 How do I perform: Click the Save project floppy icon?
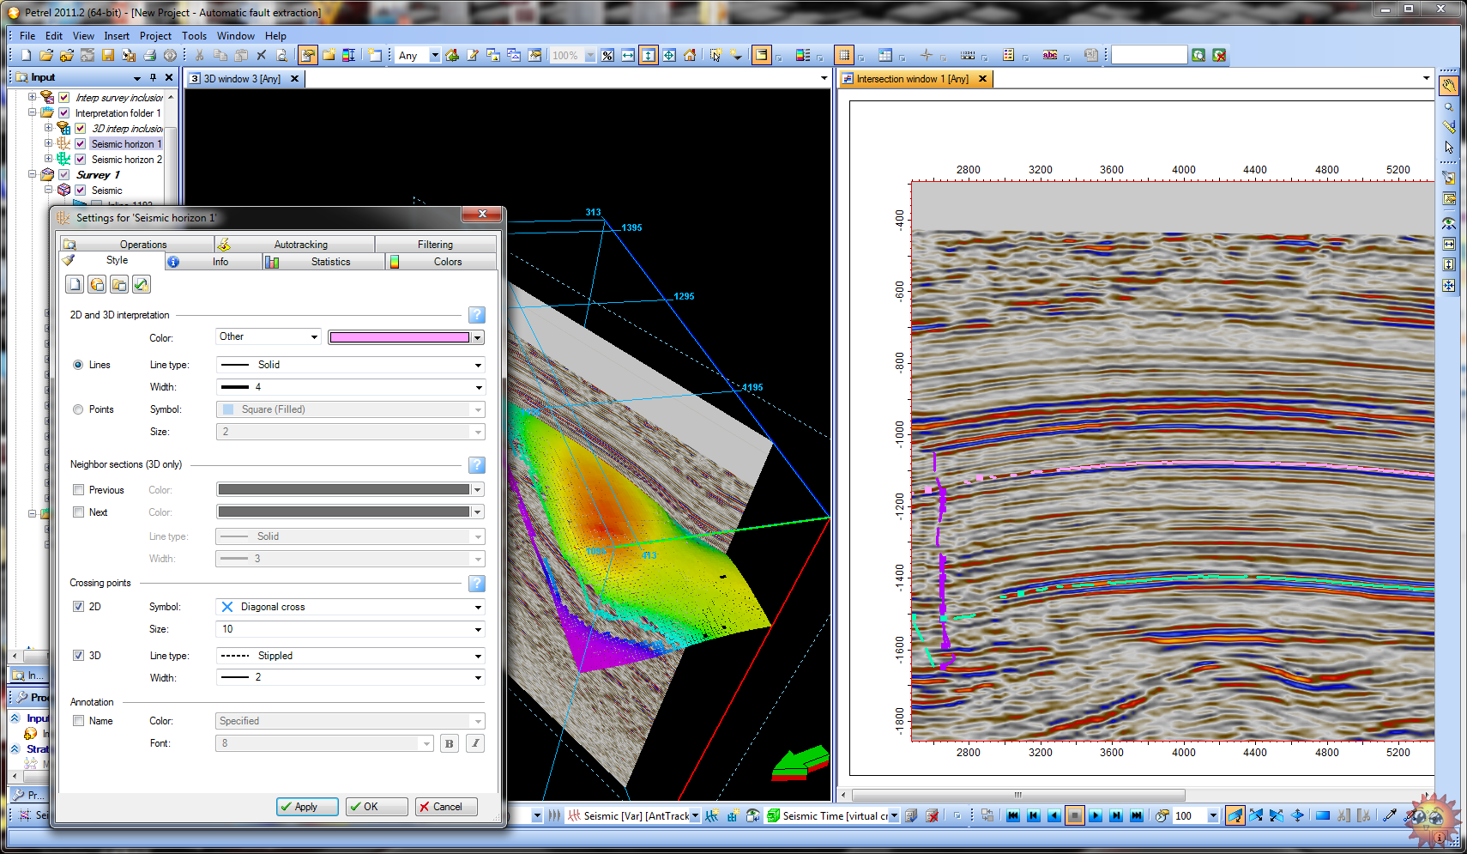pos(108,55)
